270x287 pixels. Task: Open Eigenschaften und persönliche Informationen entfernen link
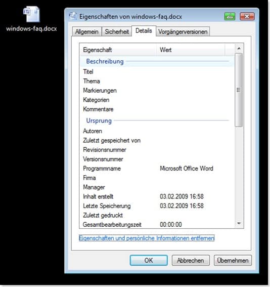(147, 238)
